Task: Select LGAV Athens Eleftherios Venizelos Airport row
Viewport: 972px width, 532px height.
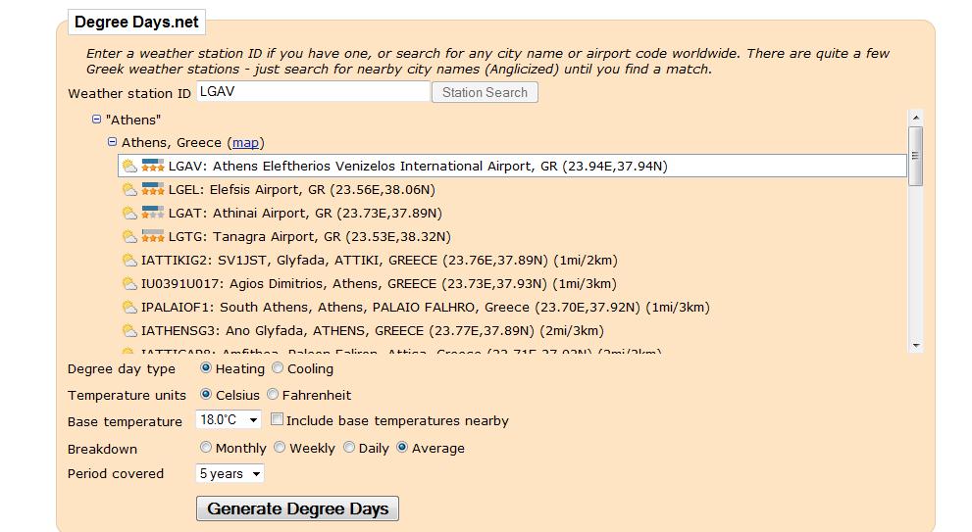Action: [512, 166]
